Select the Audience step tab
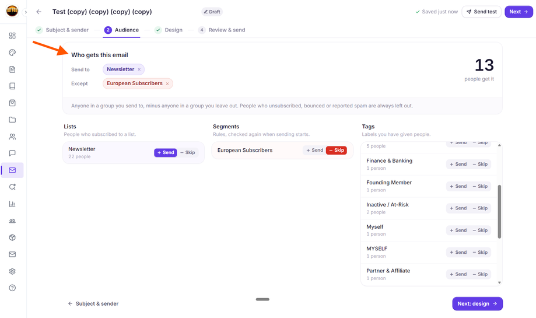536x318 pixels. pos(122,30)
